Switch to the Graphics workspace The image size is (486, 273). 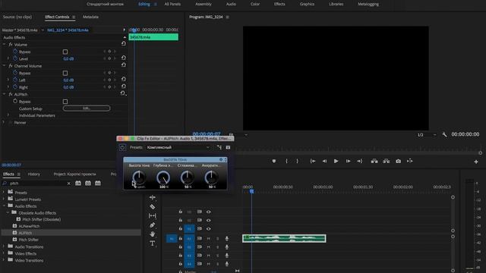[307, 4]
